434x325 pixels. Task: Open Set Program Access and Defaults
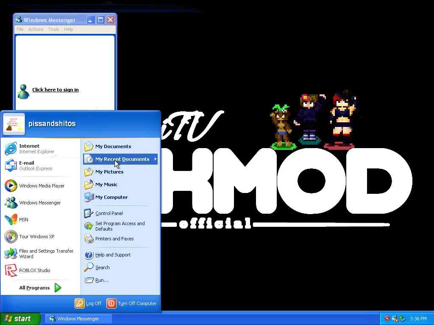pos(120,226)
